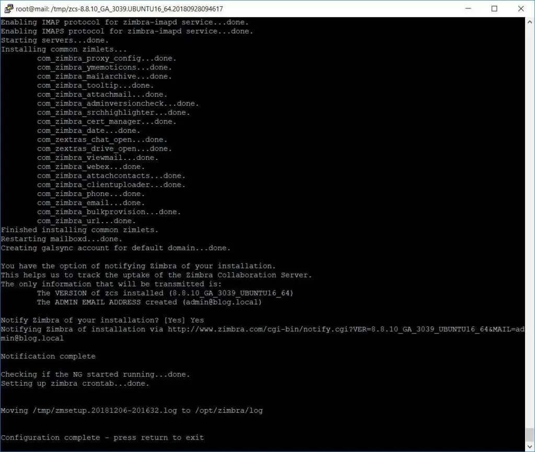Click the com_zimbra_srchhighlighter line

pyautogui.click(x=113, y=112)
